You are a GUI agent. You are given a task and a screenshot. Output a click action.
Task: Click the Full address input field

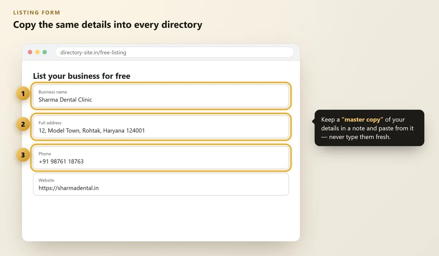(161, 127)
